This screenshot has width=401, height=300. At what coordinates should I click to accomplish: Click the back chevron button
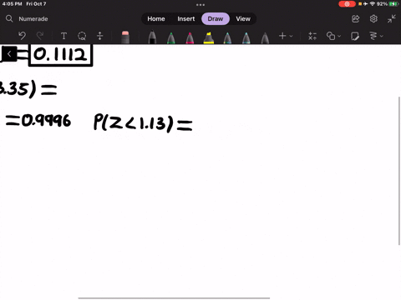9,54
